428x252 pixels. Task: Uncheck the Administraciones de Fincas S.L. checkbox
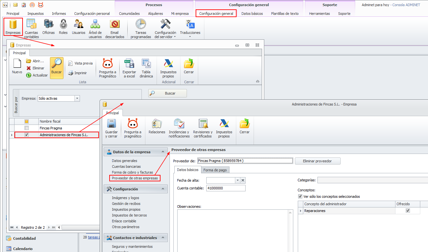tap(27, 135)
